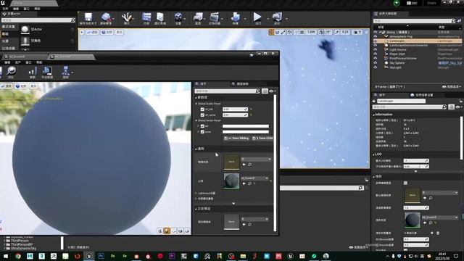Open the Content browser toolbar icon
This screenshot has width=464, height=261.
tap(146, 17)
